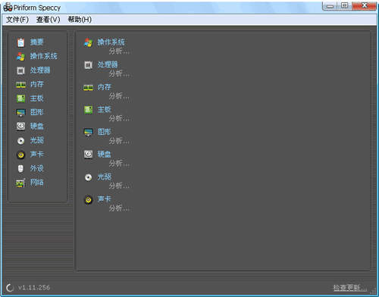Click the 主板 heading link in summary
379x297 pixels.
[x=105, y=109]
